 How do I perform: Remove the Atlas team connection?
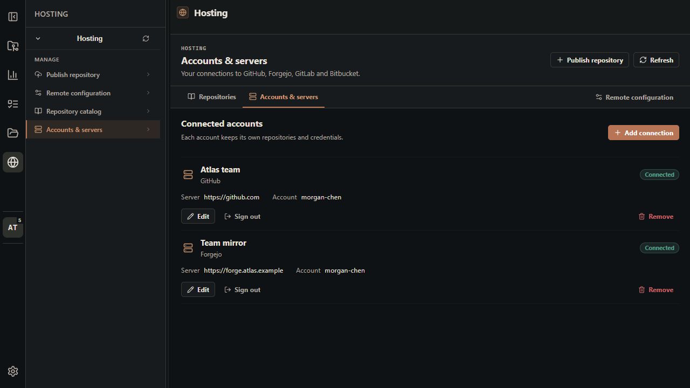tap(656, 216)
